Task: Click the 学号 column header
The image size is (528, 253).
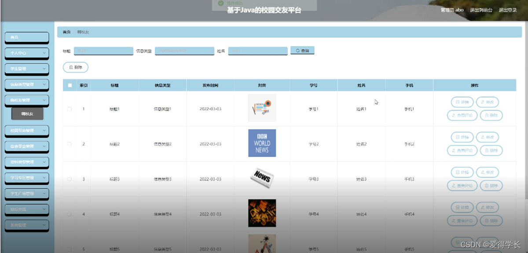Action: 313,85
